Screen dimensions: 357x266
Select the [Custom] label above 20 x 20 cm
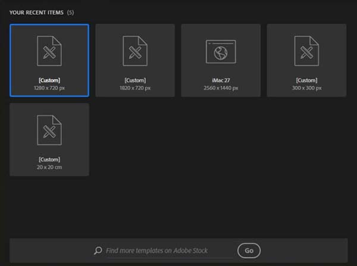point(49,159)
